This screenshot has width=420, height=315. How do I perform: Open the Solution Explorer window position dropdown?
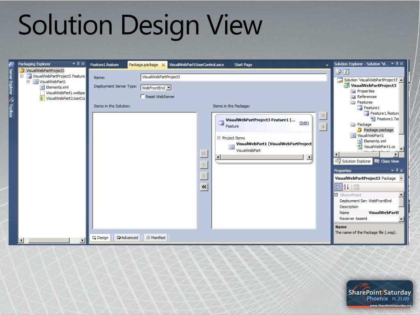point(393,64)
